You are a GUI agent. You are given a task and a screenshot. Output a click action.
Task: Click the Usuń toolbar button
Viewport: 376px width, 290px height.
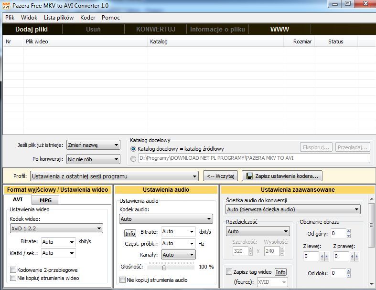coord(93,29)
